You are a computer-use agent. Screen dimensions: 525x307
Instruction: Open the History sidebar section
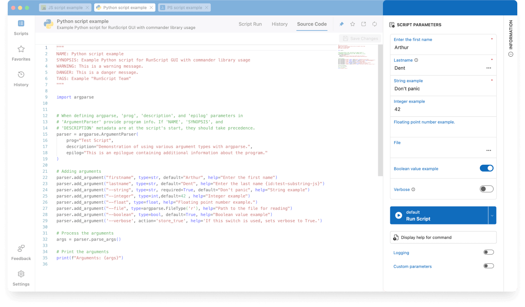click(21, 79)
